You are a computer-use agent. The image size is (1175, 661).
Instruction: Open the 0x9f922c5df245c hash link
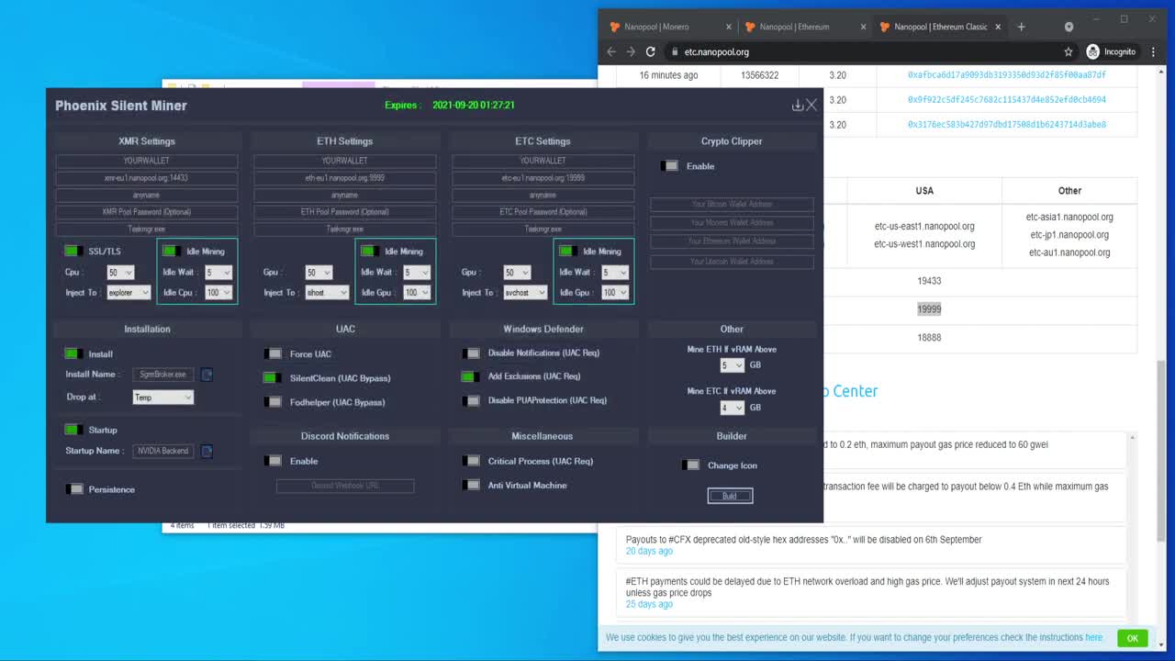coord(1006,100)
